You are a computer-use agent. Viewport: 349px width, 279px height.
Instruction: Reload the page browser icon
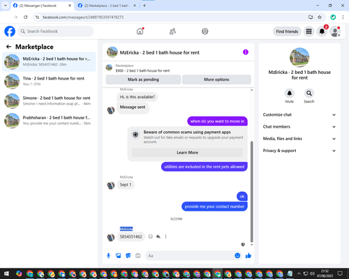(26, 17)
